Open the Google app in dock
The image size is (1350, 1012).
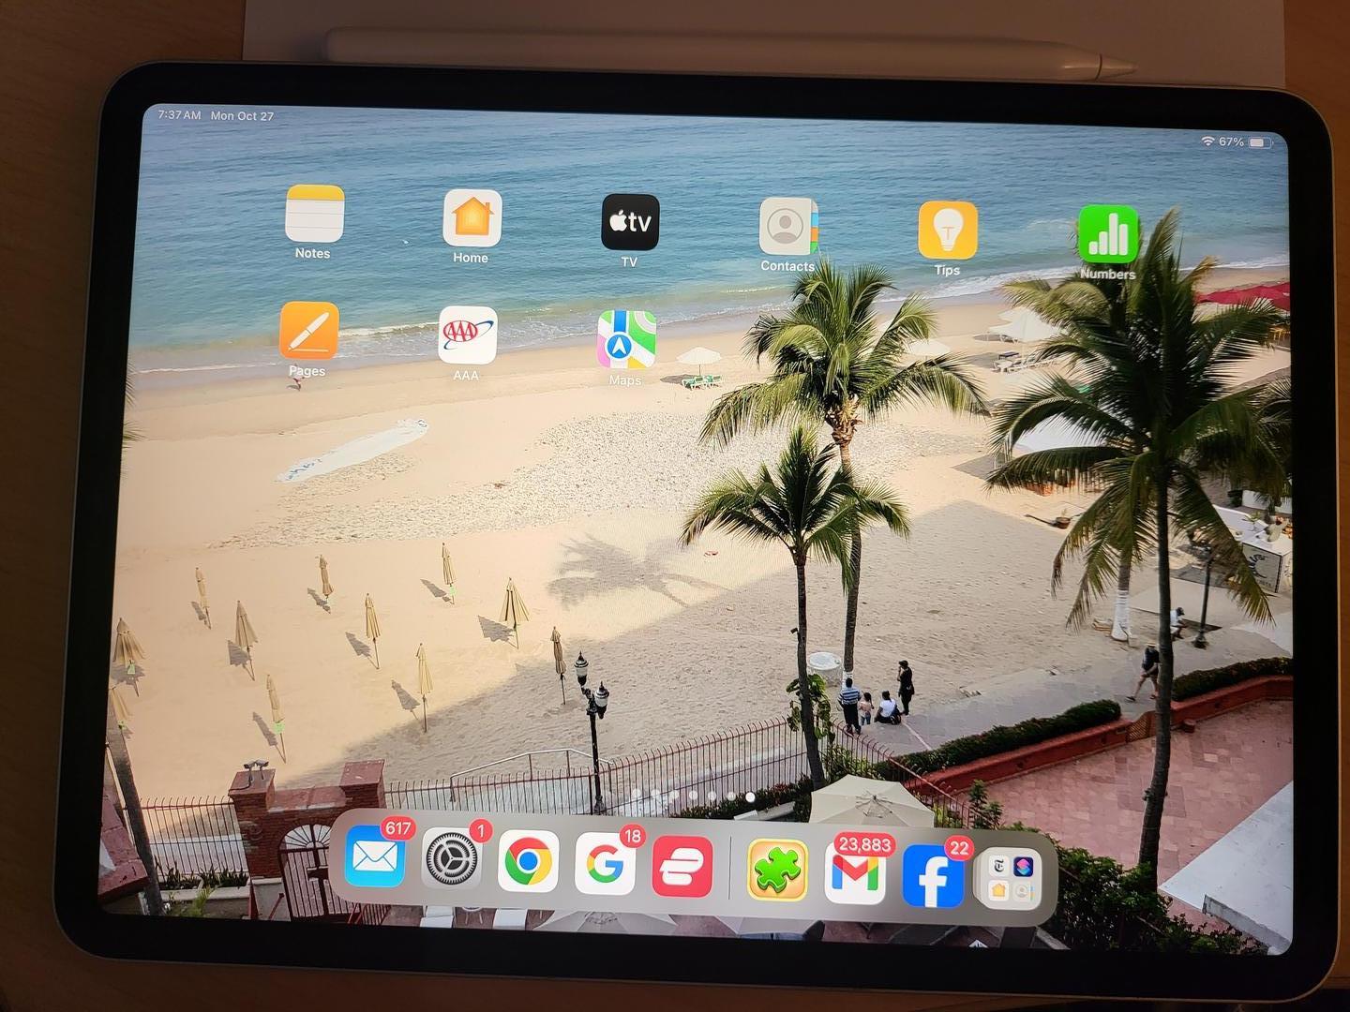tap(605, 864)
